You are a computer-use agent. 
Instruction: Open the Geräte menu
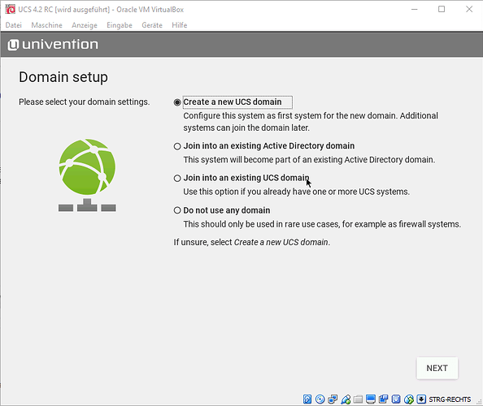click(x=152, y=25)
